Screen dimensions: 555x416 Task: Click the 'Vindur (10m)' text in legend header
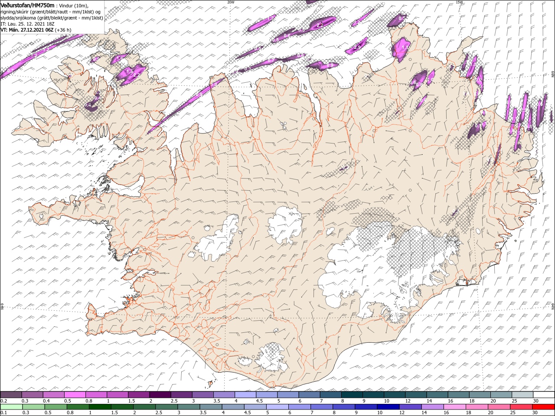(73, 5)
